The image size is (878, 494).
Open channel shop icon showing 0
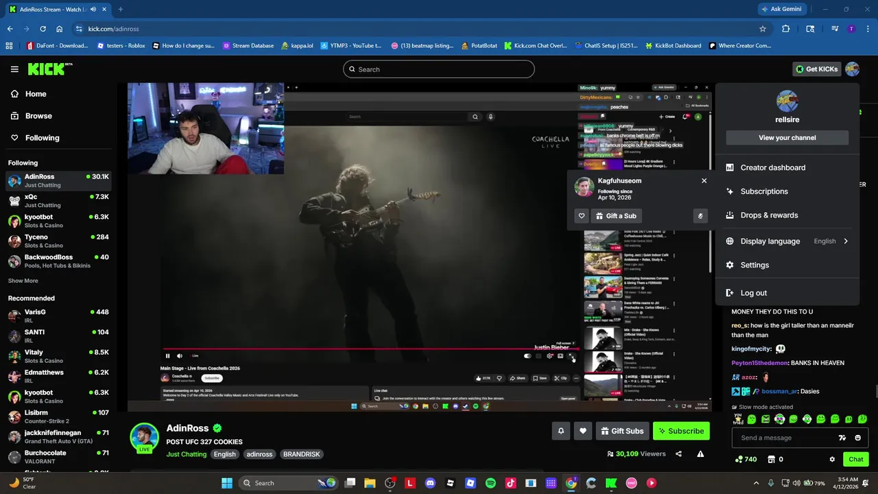coord(775,459)
